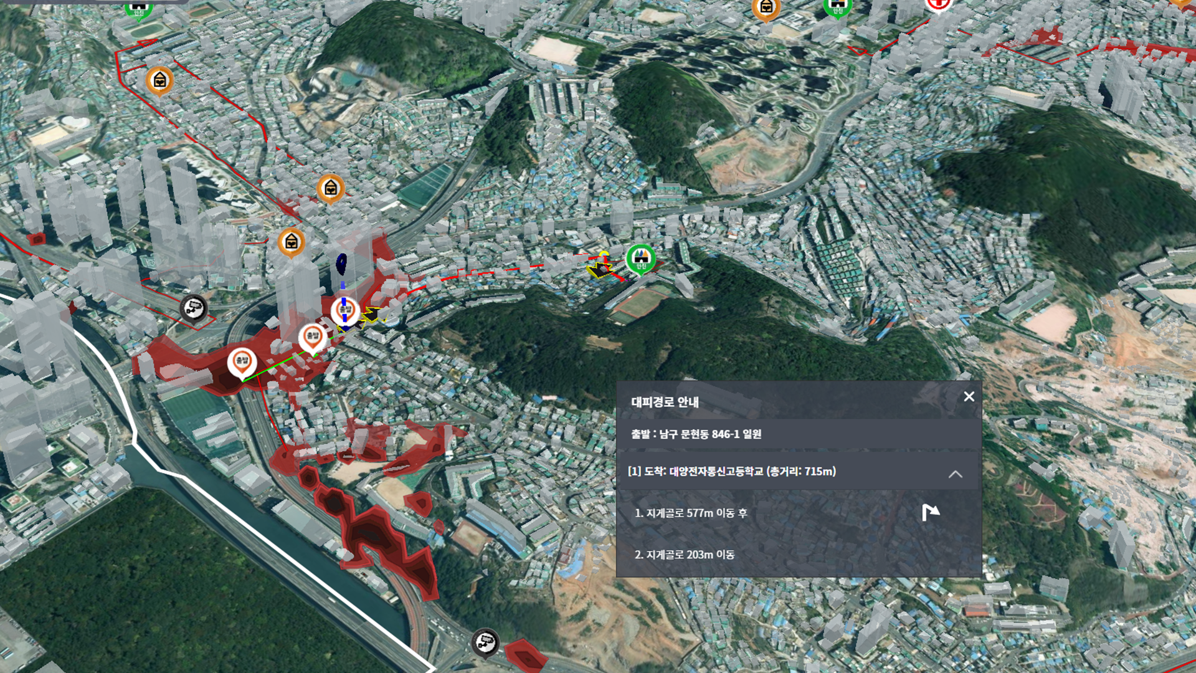Click the 출발 marker at the green line's start
The height and width of the screenshot is (673, 1196).
coord(242,361)
